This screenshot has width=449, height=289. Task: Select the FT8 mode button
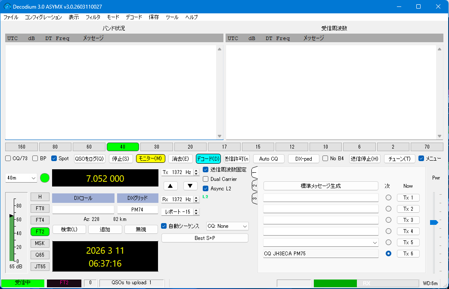coord(40,208)
